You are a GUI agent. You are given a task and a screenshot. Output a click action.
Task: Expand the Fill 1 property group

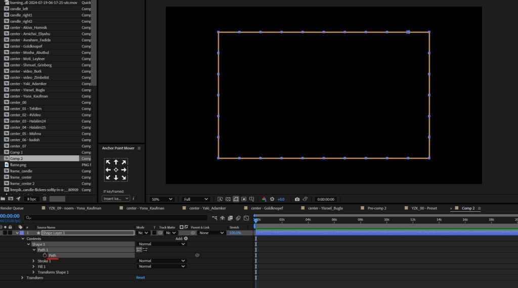pyautogui.click(x=34, y=266)
